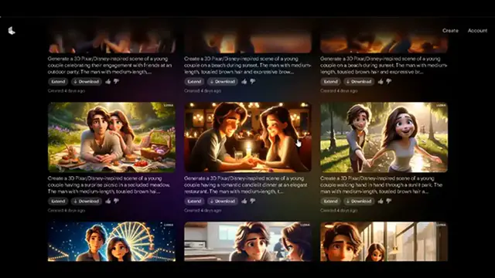Open the Create page

[450, 31]
